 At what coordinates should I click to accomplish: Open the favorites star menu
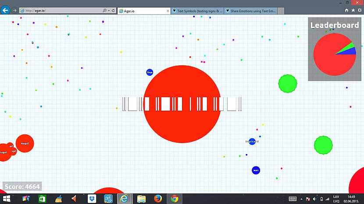(353, 10)
